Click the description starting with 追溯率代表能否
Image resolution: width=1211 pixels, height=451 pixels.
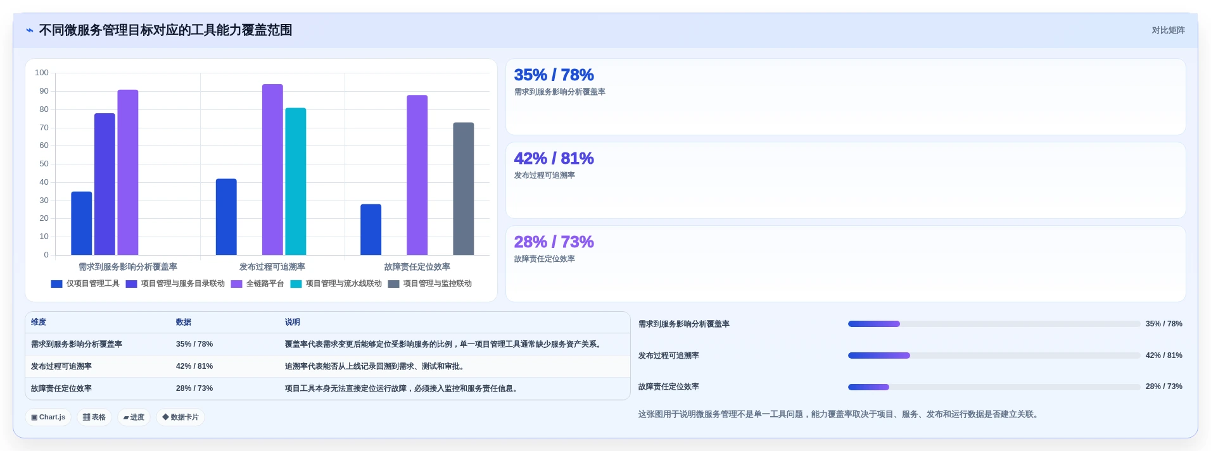(376, 367)
